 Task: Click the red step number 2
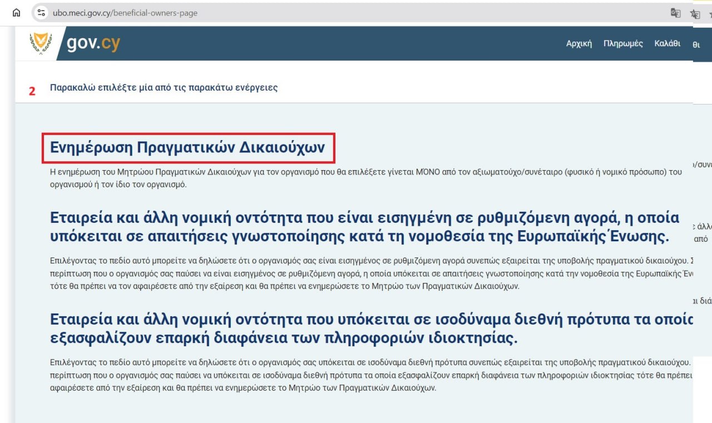(32, 91)
